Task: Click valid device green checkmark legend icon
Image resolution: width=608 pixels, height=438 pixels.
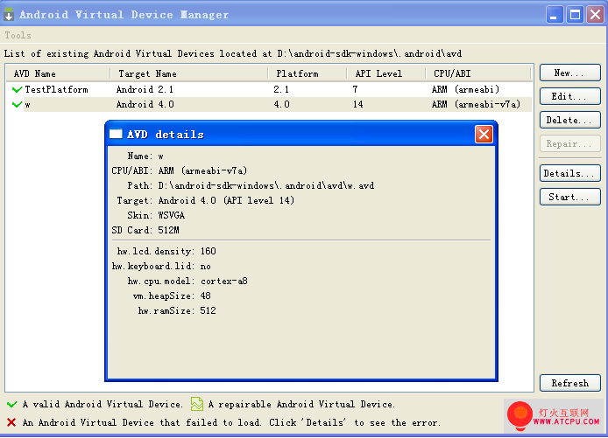Action: click(12, 404)
